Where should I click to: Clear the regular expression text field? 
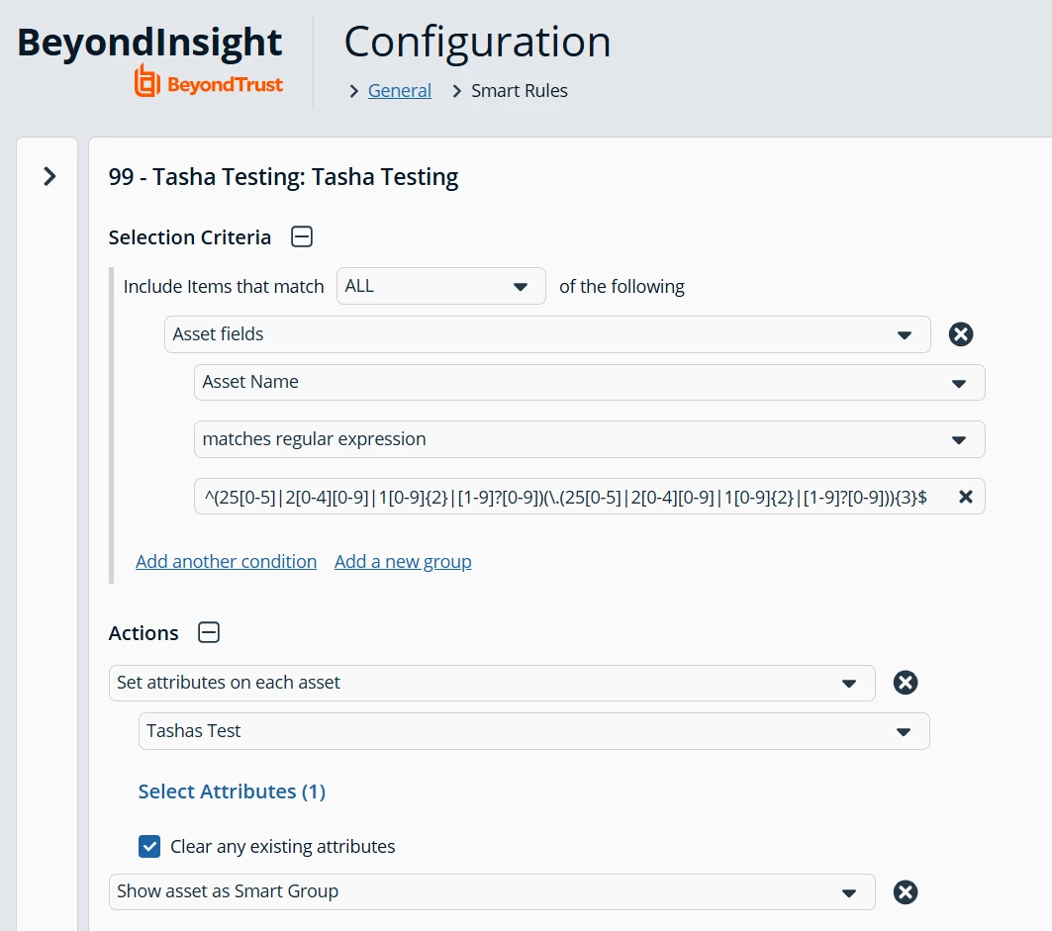pyautogui.click(x=966, y=497)
